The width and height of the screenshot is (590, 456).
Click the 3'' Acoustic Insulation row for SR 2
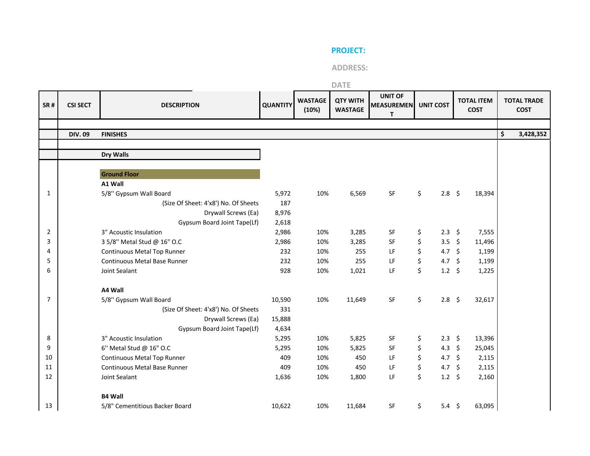pos(132,232)
